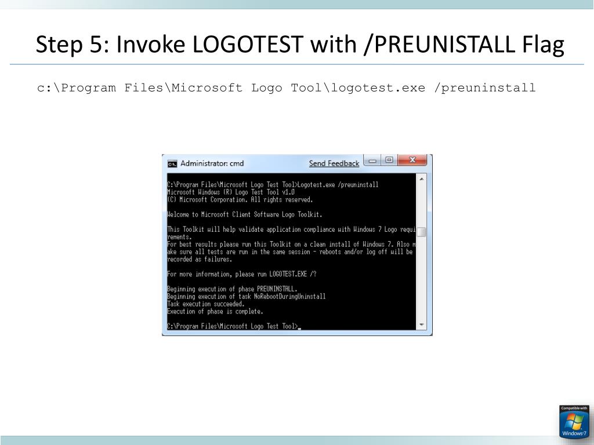
Task: Click the console scrollbar up arrow
Action: coord(421,179)
